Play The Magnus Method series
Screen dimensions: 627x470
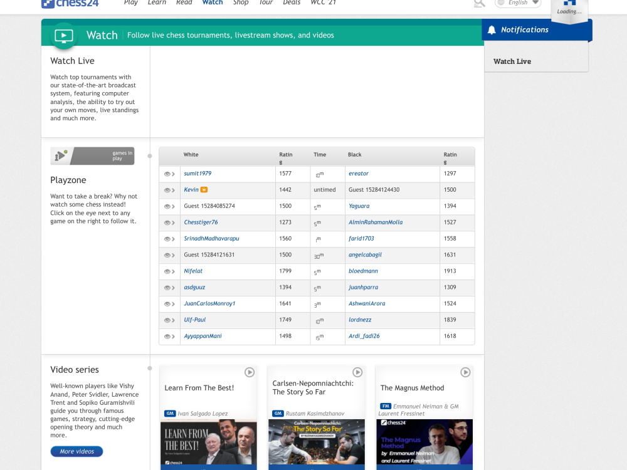(x=465, y=372)
